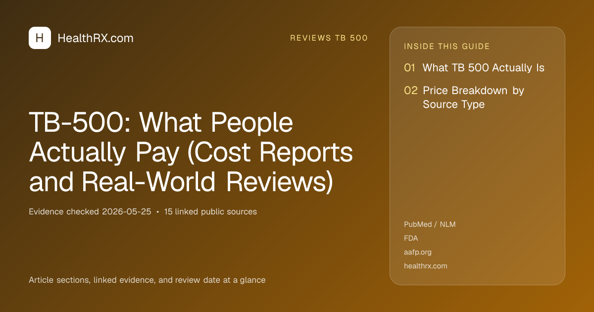
Task: Open the HealthRX.com site name
Action: [96, 38]
